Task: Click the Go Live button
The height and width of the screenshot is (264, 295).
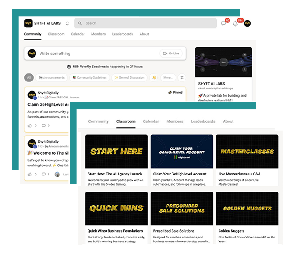Action: 171,54
